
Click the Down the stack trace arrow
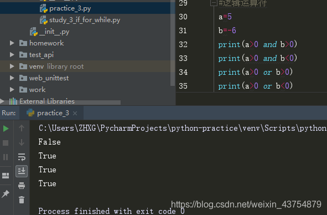pyautogui.click(x=22, y=142)
